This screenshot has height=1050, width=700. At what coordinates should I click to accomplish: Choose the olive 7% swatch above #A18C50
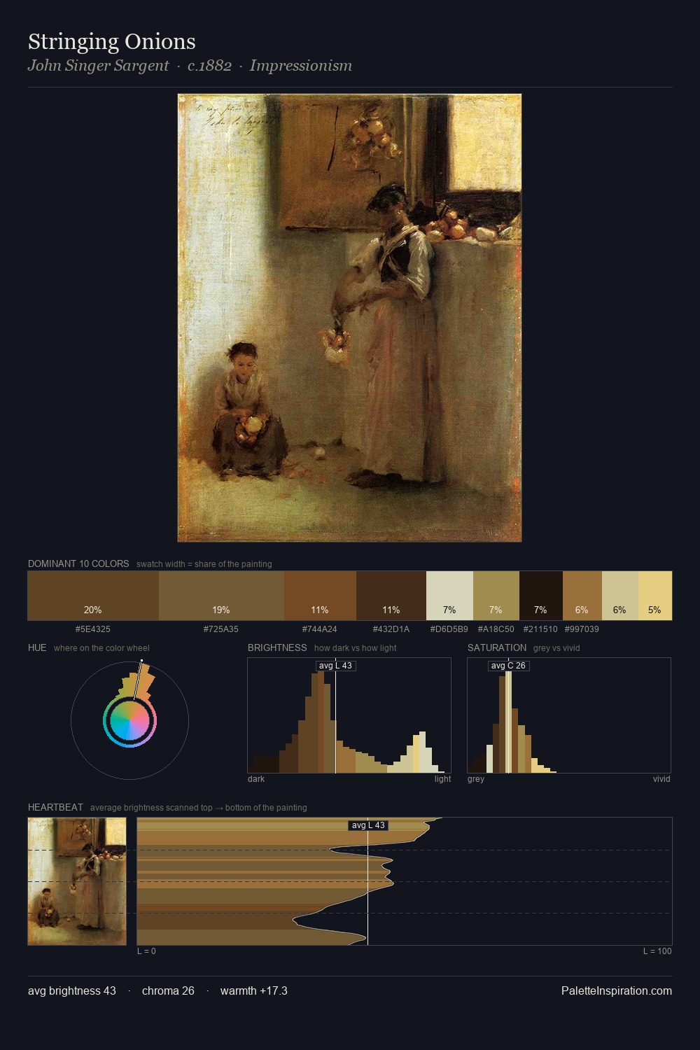tap(496, 596)
